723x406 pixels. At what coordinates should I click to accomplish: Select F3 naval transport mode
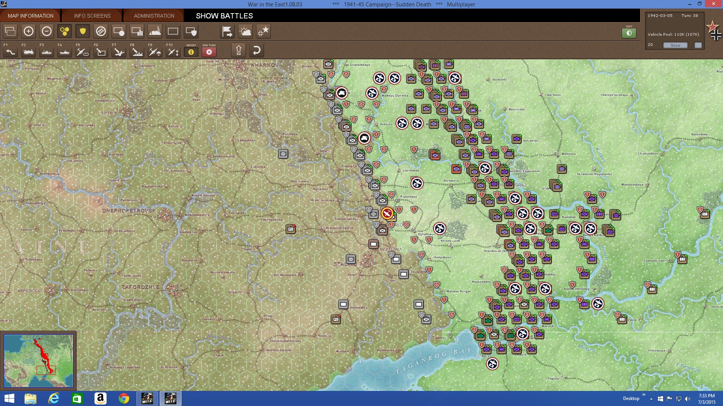47,52
